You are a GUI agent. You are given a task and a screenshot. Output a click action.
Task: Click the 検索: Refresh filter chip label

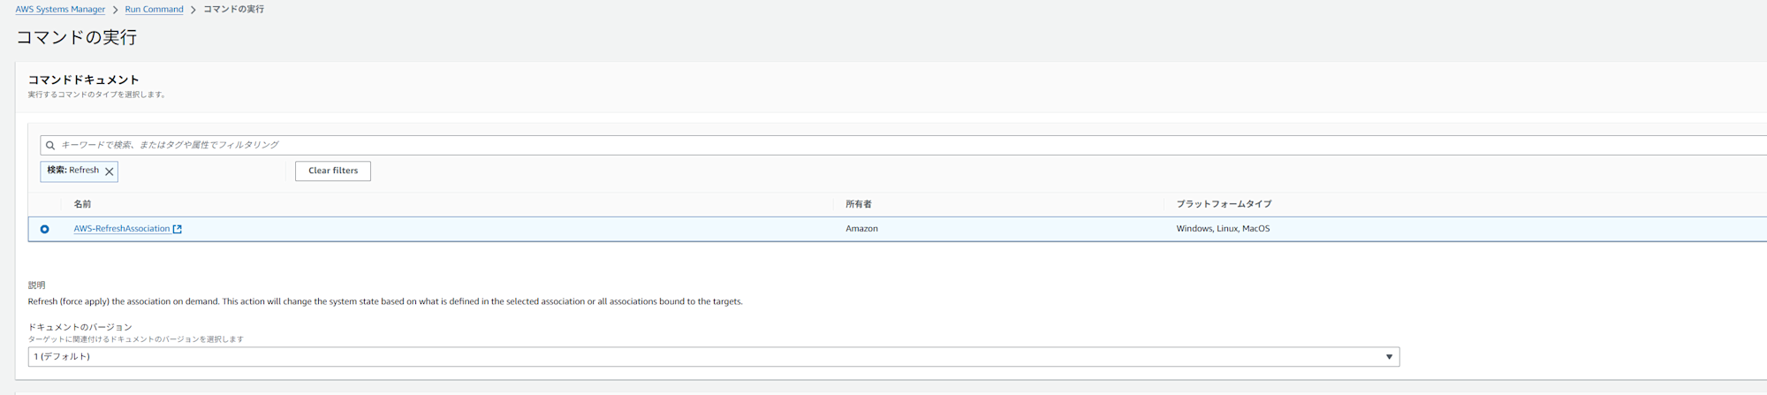[72, 171]
